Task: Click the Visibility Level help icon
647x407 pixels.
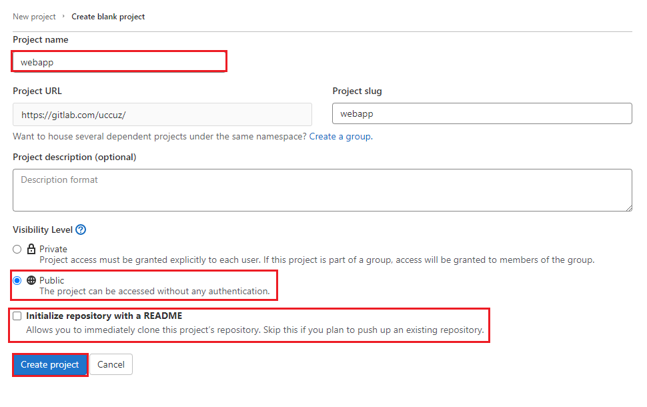Action: coord(81,230)
